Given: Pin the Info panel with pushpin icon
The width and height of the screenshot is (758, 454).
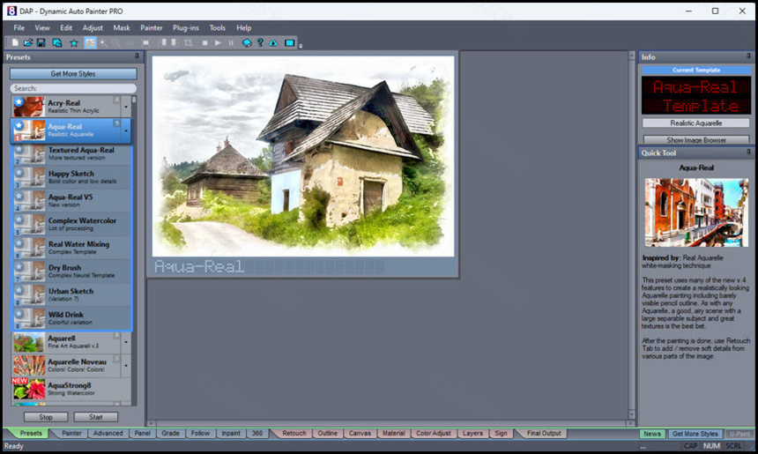Looking at the screenshot, I should pos(748,56).
